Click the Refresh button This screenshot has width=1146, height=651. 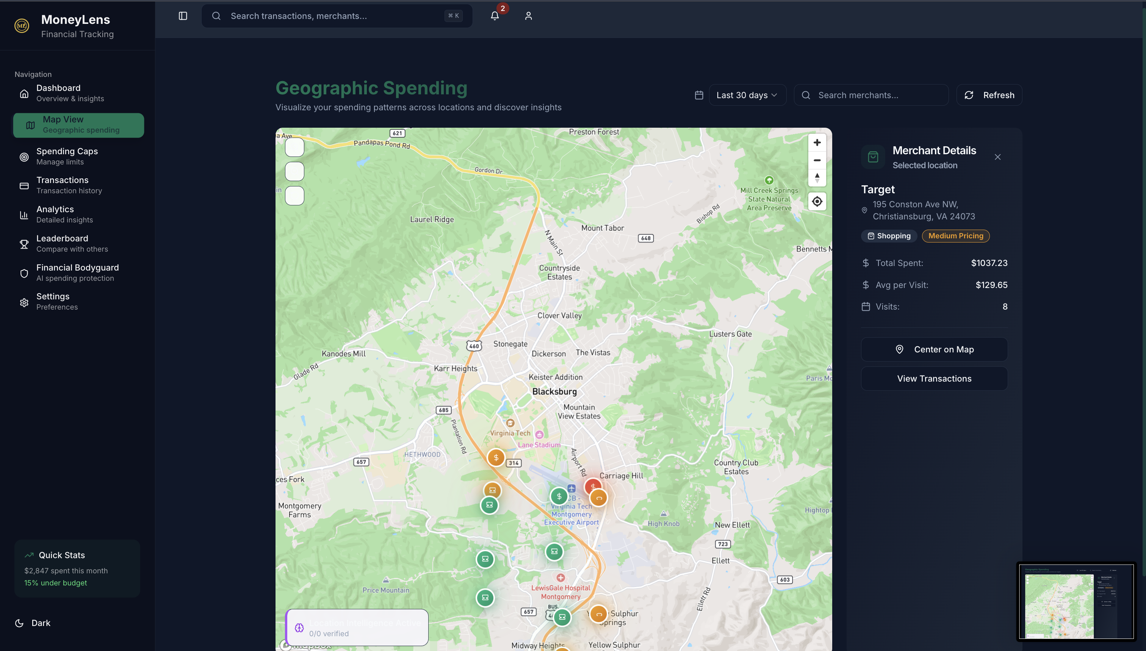(x=989, y=95)
